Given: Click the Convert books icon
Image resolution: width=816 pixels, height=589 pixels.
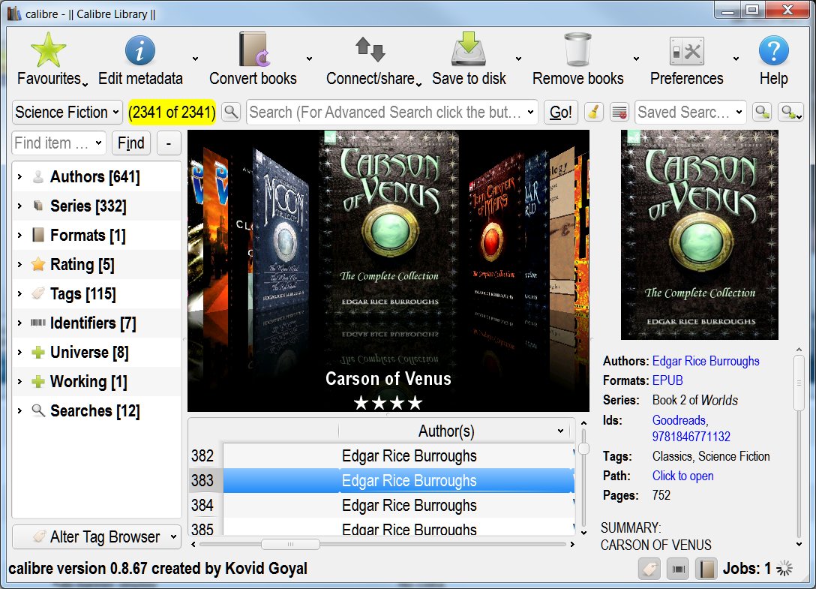Looking at the screenshot, I should click(x=254, y=50).
